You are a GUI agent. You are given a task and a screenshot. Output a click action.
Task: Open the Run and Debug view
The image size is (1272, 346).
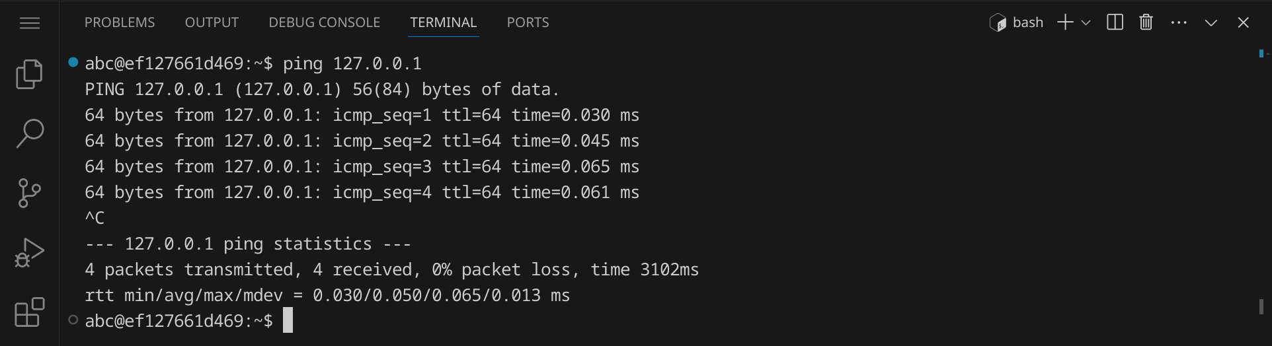29,252
